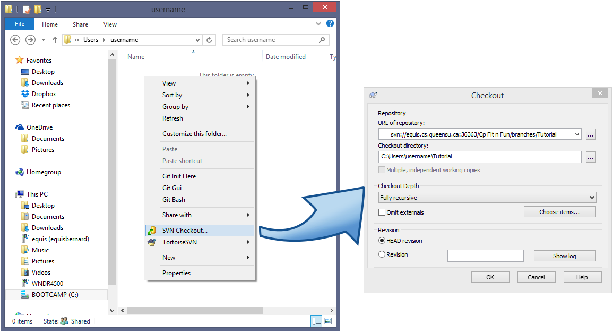The height and width of the screenshot is (332, 613).
Task: Open the Checkout Depth dropdown
Action: coord(487,198)
